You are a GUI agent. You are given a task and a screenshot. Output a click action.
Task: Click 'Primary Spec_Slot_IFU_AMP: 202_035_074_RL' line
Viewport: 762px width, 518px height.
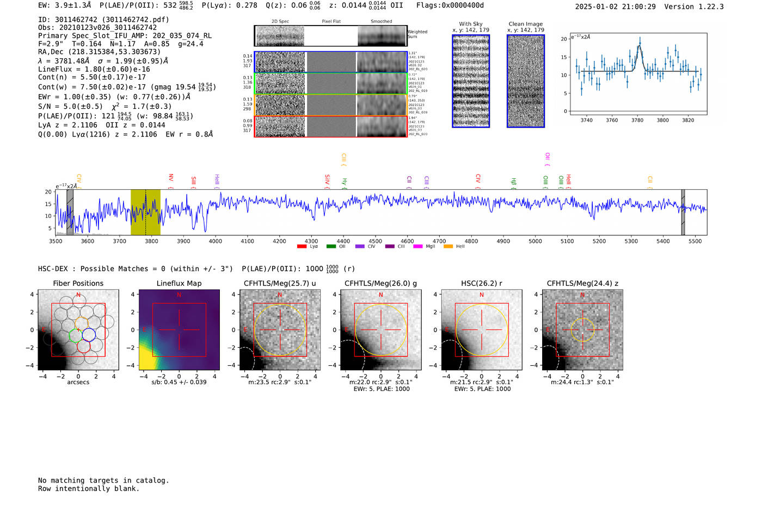(125, 36)
